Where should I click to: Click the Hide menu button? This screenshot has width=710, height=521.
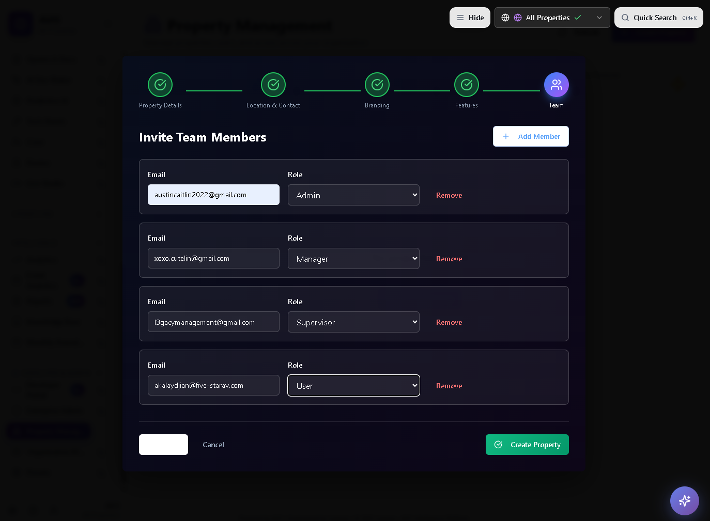tap(470, 18)
